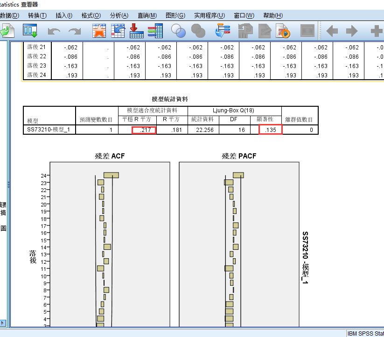Open the 窗口 menu
Viewport: 384px width, 337px height.
tap(244, 15)
